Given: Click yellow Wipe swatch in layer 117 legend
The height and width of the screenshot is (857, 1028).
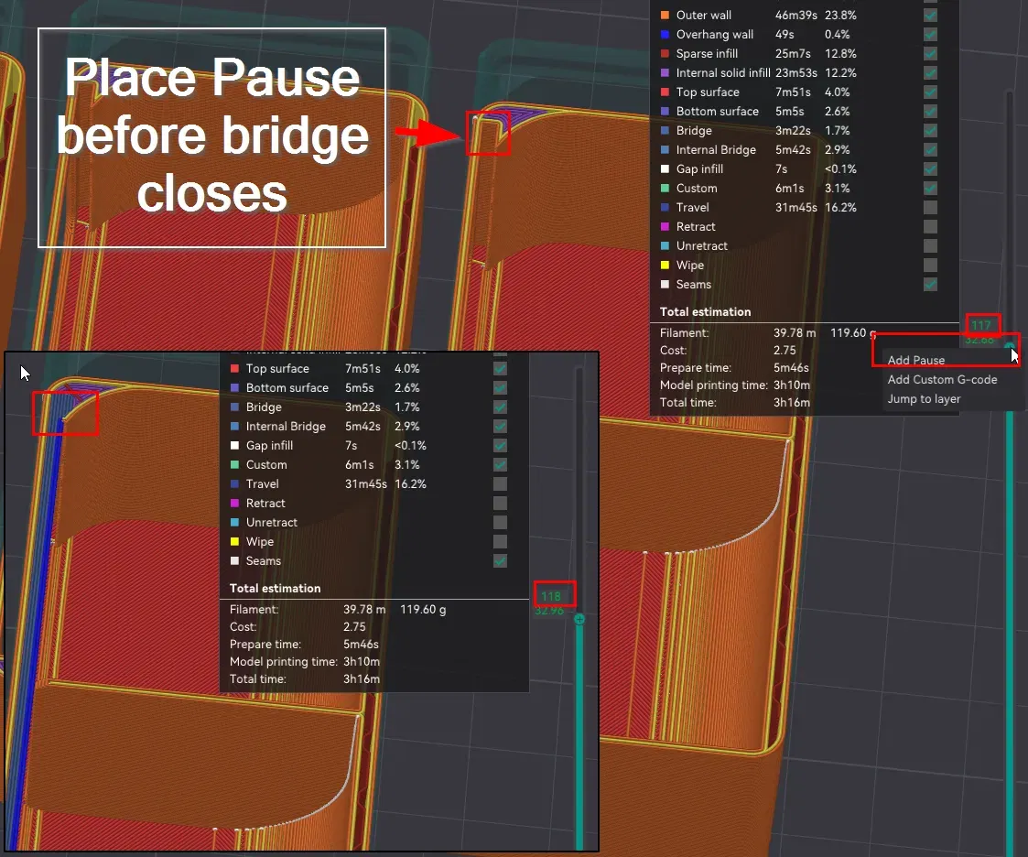Looking at the screenshot, I should (665, 265).
